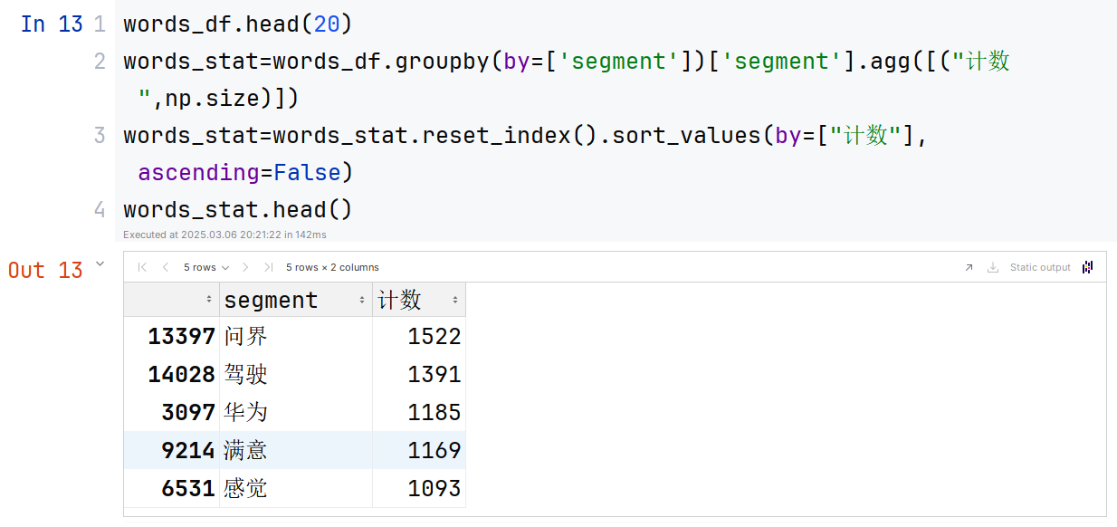Click the '5 rows × 2 columns' text
Viewport: 1117px width, 527px height.
point(332,267)
